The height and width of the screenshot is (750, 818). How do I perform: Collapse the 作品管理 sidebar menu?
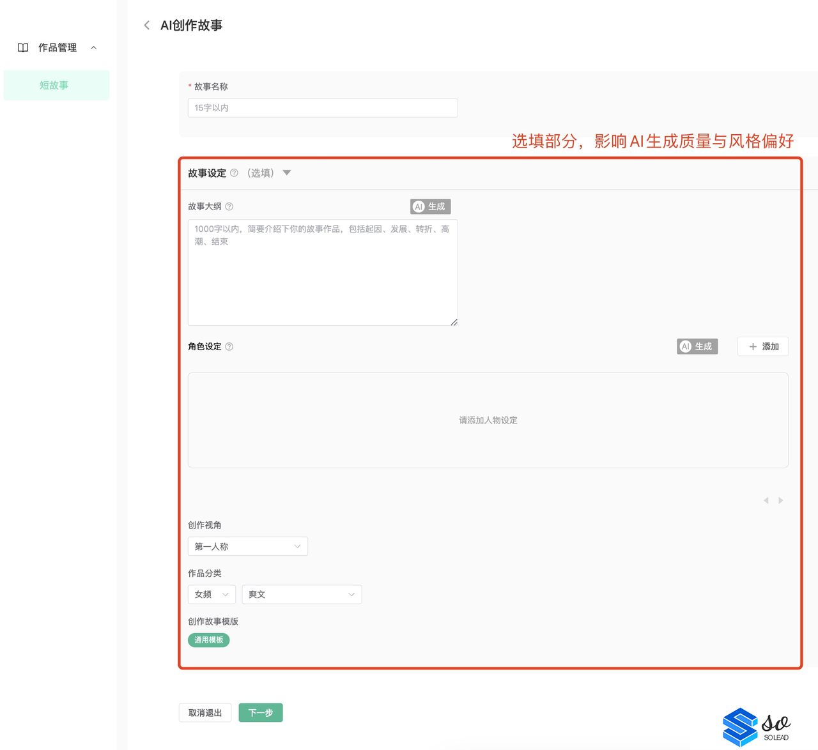[94, 48]
